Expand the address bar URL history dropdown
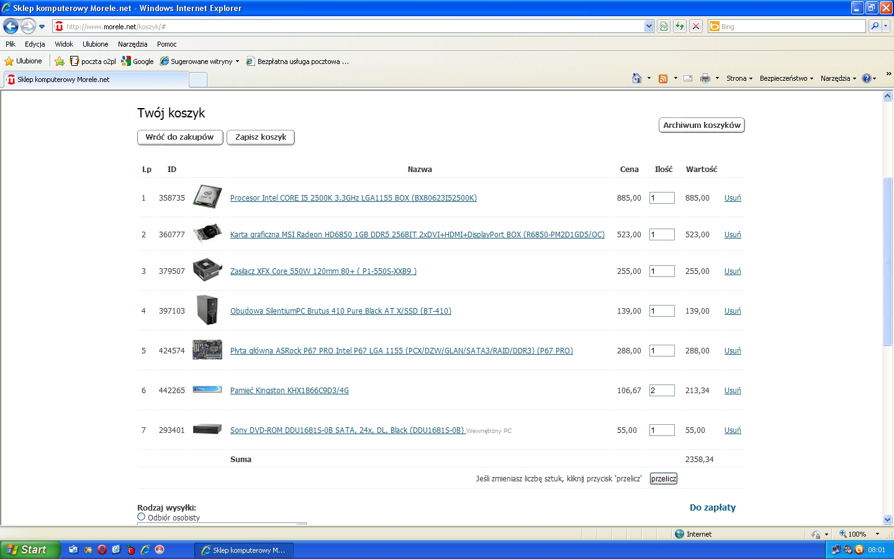The height and width of the screenshot is (559, 894). point(649,26)
